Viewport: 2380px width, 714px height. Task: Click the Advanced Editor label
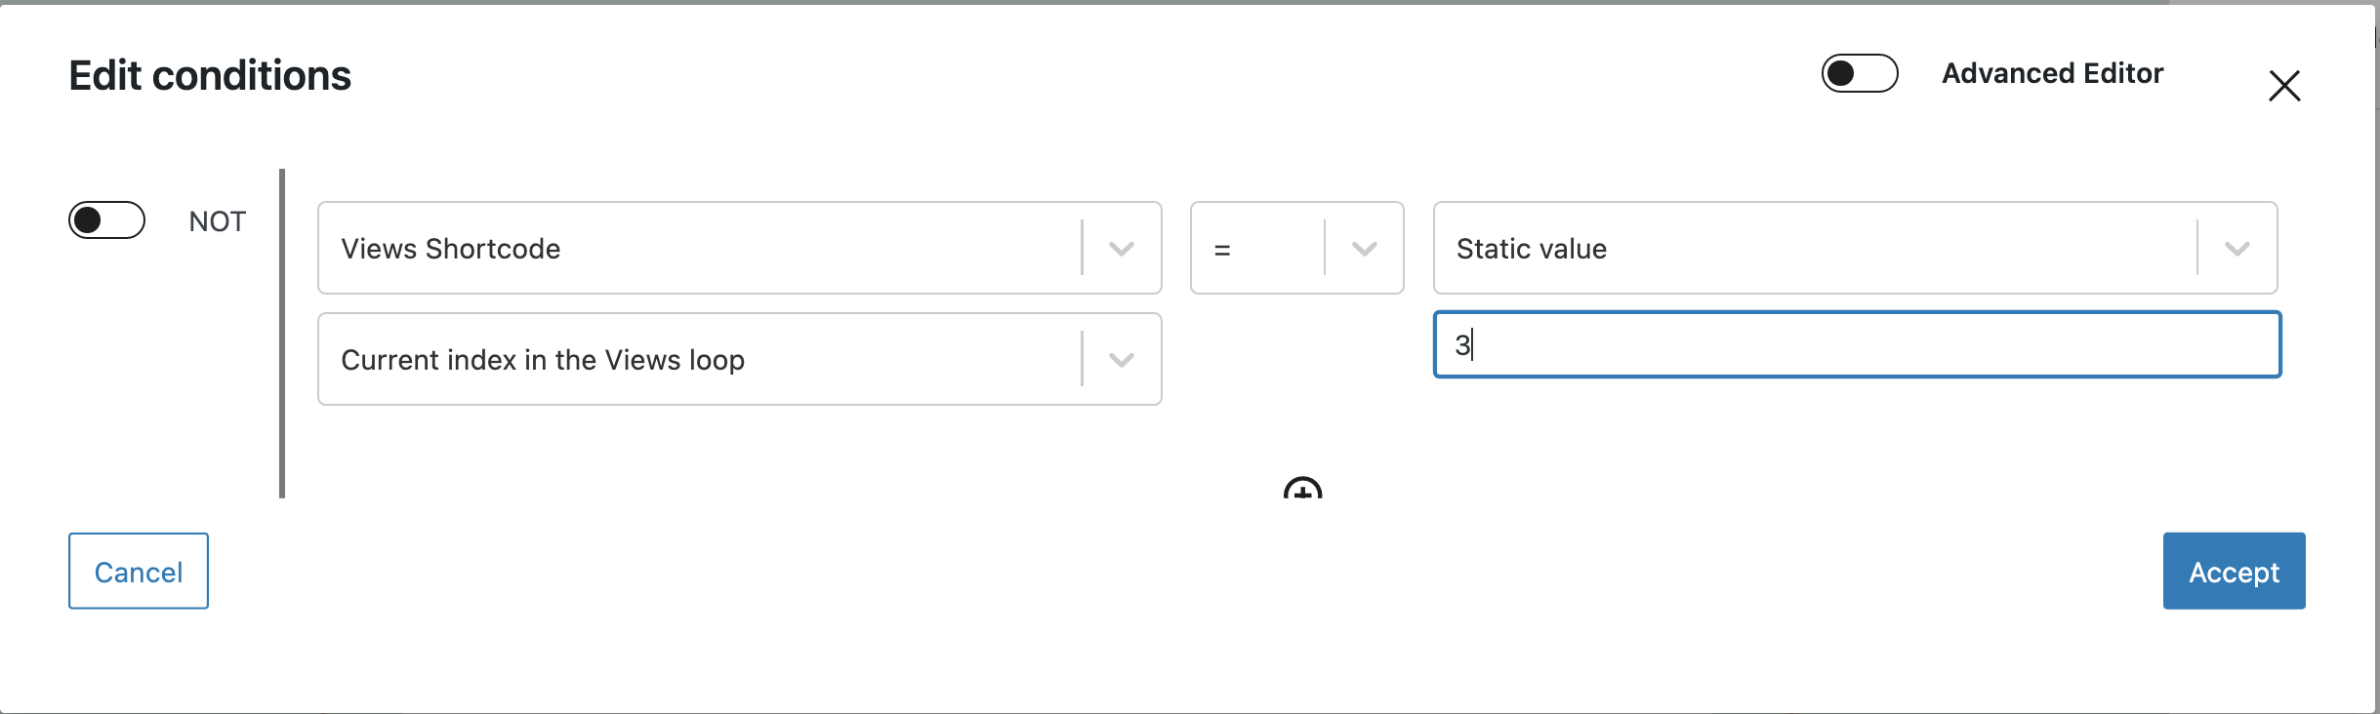click(x=2052, y=73)
